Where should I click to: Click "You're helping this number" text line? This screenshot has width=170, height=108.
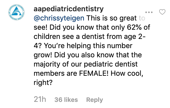click(88, 46)
